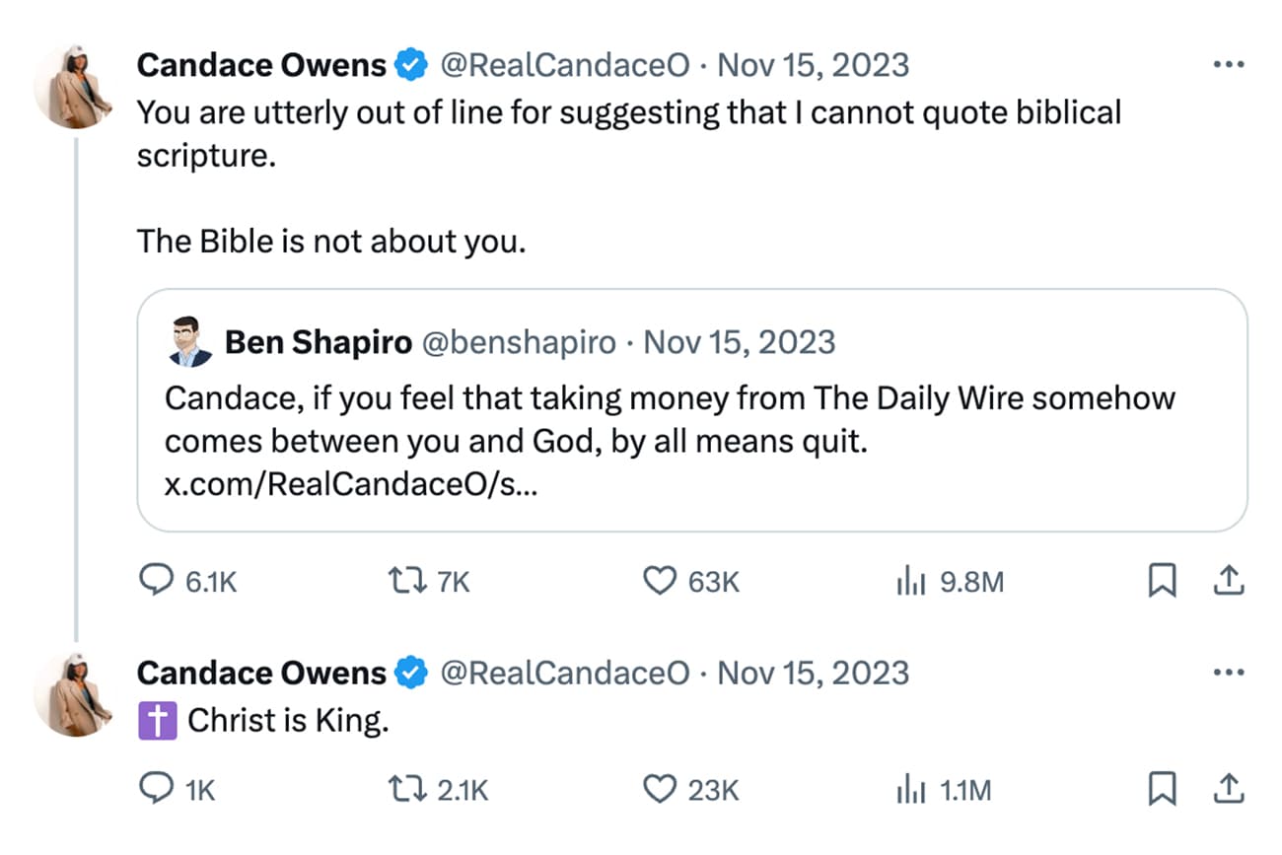Click Candace Owens avatar on first tweet

point(75,86)
